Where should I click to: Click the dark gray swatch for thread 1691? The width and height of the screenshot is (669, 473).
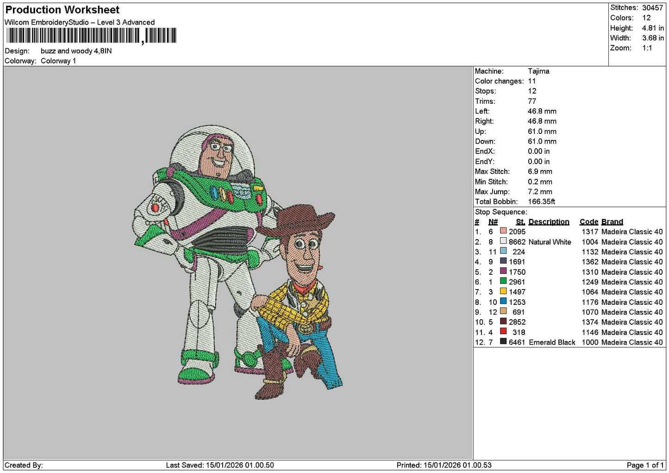pyautogui.click(x=503, y=261)
